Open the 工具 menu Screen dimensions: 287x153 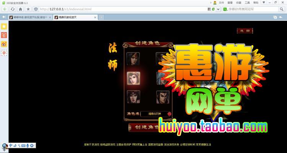(247, 3)
